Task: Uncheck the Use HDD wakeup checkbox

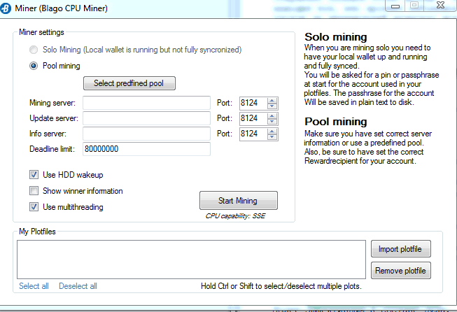Action: coord(34,175)
